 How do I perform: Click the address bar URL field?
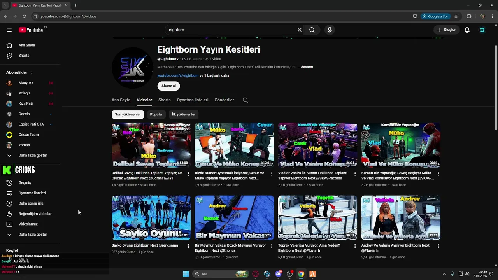click(x=222, y=16)
